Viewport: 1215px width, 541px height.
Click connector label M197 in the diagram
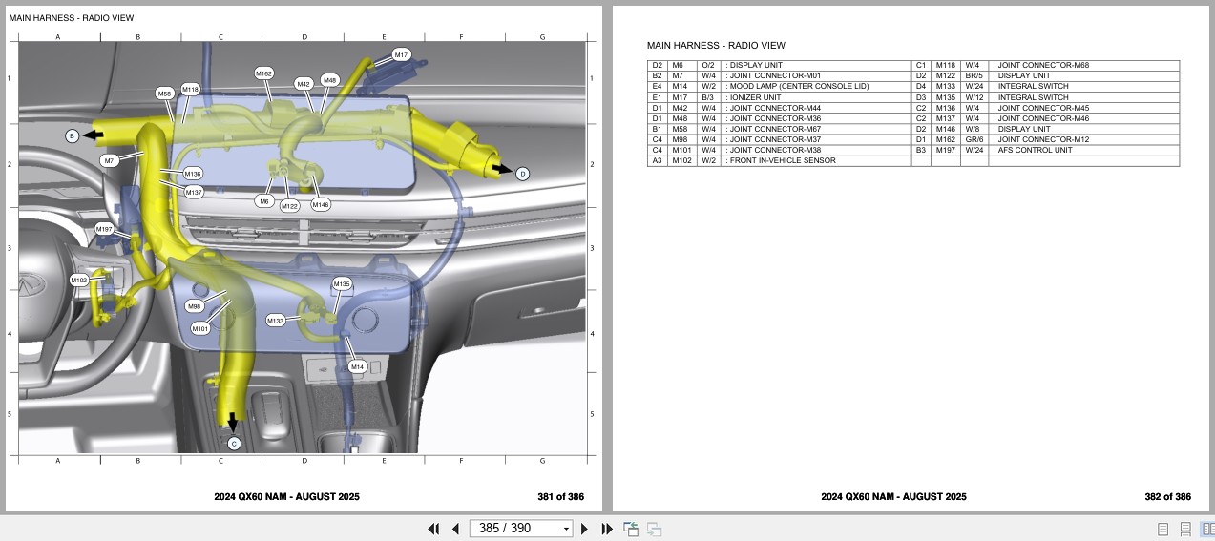pyautogui.click(x=104, y=230)
